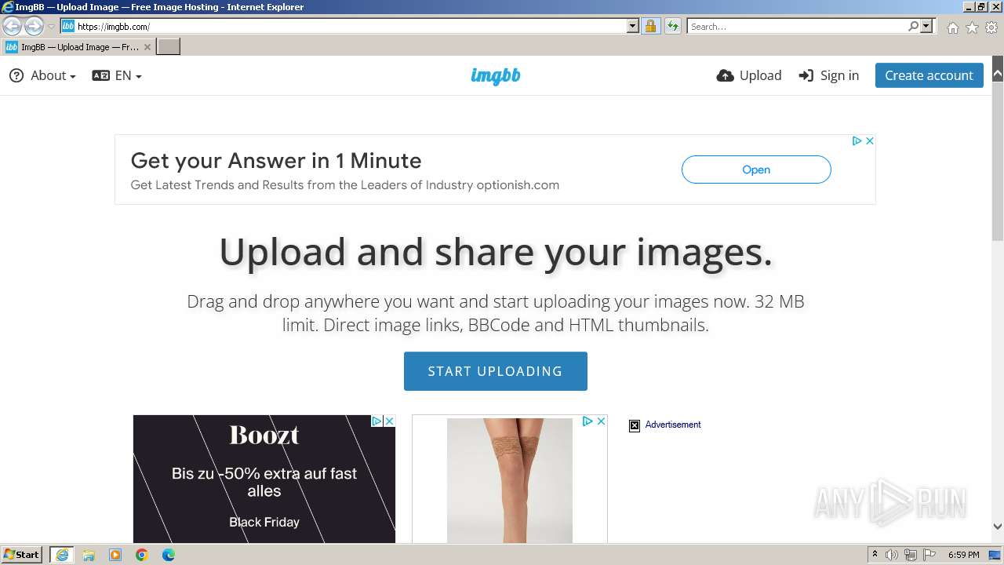Open the Boozt Black Friday ad

click(x=264, y=479)
